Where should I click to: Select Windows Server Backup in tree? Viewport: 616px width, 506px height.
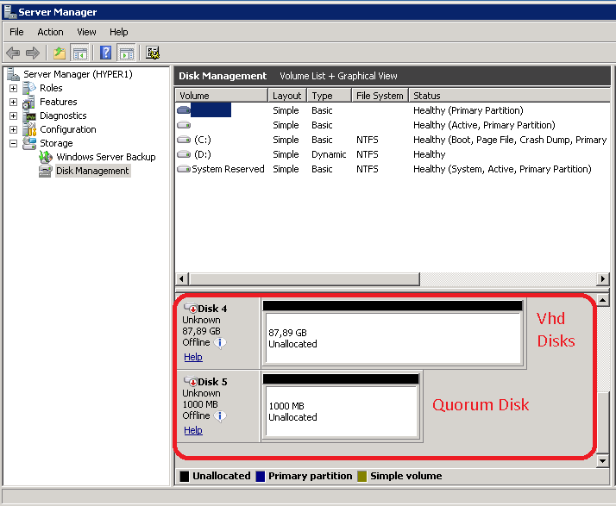tap(105, 157)
